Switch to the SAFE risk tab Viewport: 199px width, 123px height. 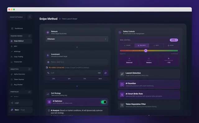coord(156,45)
